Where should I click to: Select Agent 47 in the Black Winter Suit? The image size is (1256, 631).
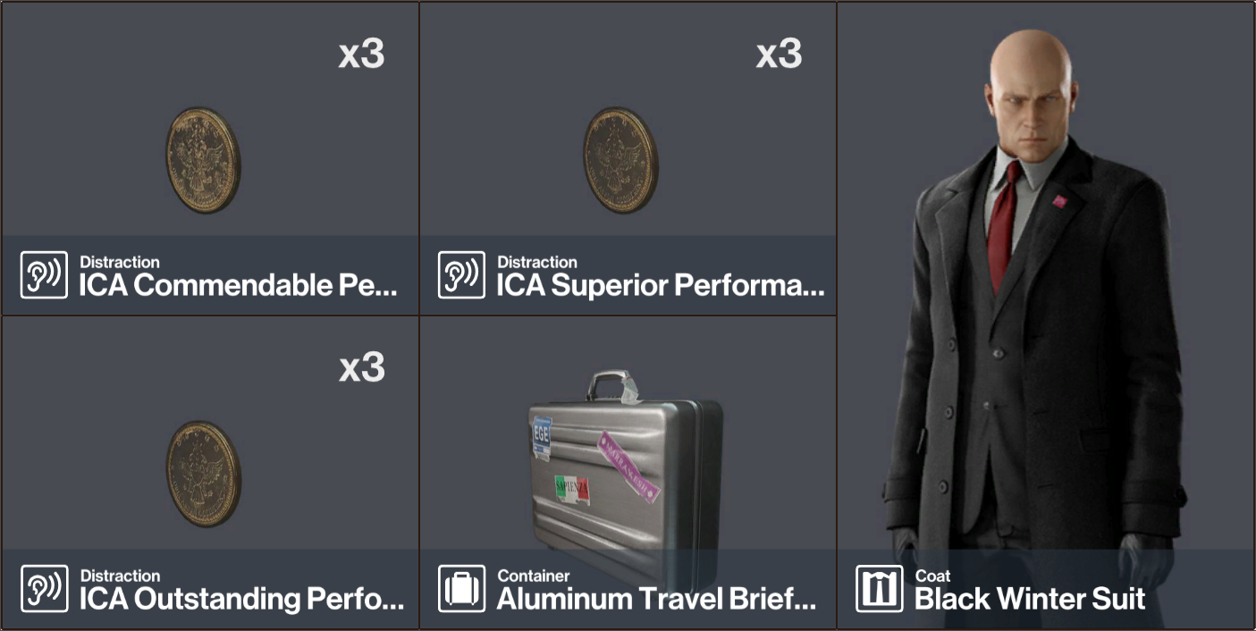click(x=1037, y=304)
